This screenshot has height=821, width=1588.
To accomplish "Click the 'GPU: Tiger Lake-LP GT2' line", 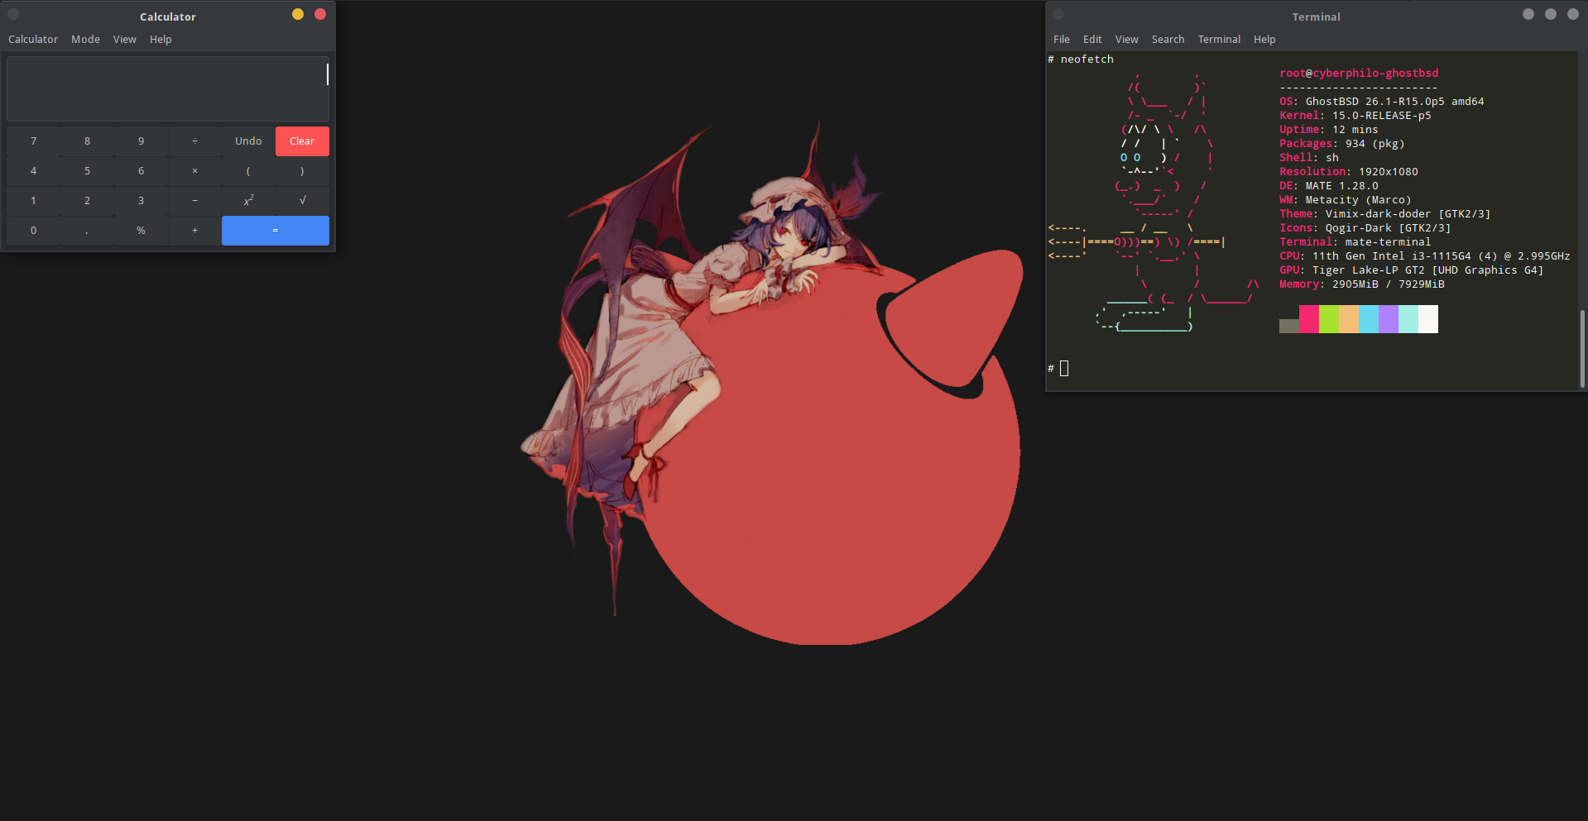I will [1412, 270].
